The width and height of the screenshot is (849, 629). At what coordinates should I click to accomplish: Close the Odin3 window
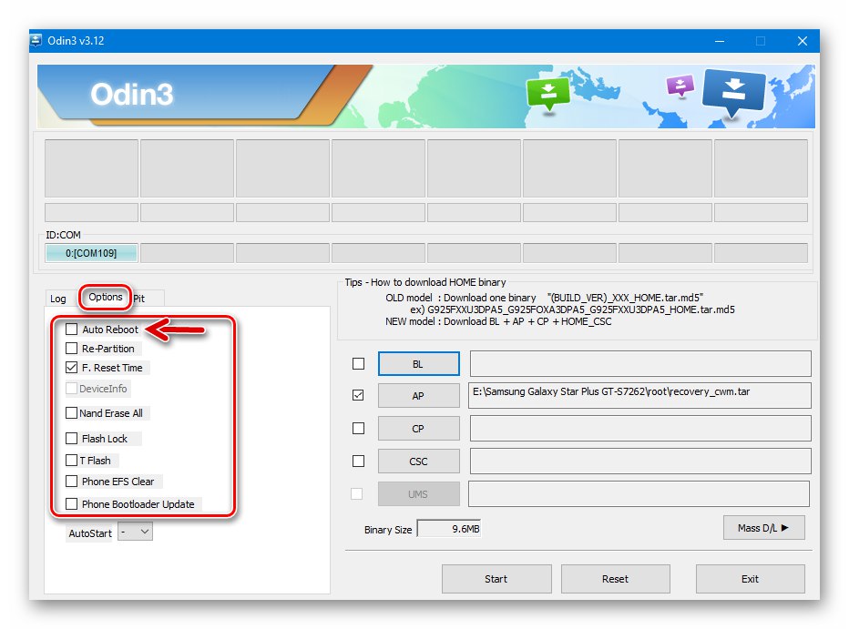point(803,41)
